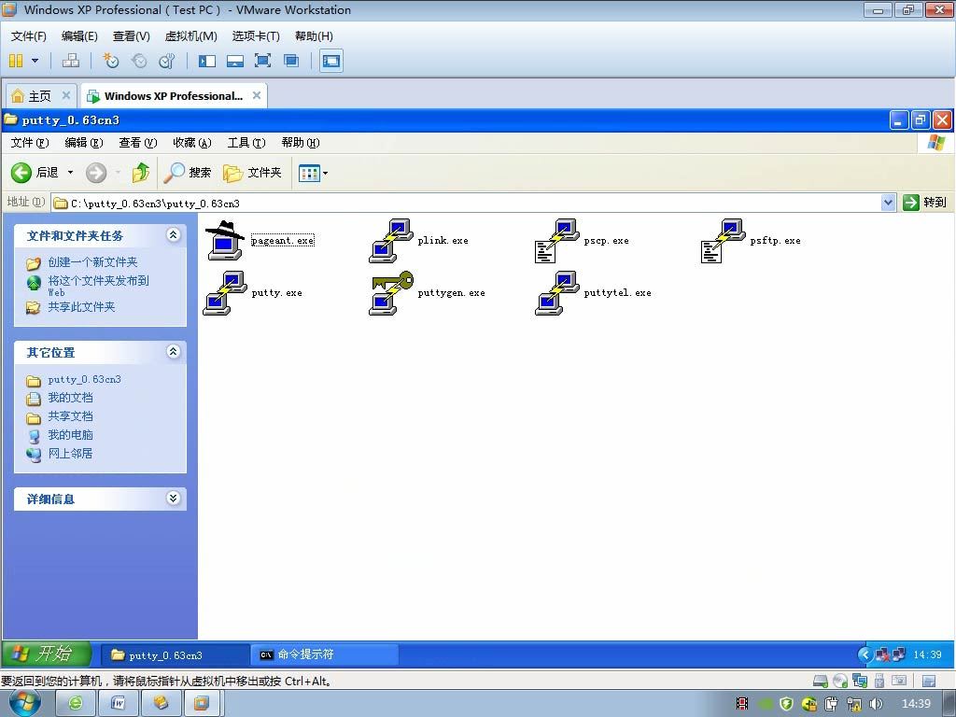Click VMware network adapter status icon
Viewport: 956px width, 717px height.
[860, 681]
